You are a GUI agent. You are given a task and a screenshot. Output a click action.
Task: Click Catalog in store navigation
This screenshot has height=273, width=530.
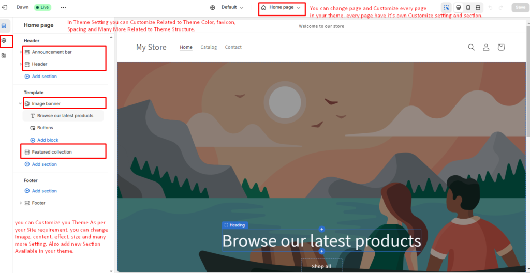(209, 47)
